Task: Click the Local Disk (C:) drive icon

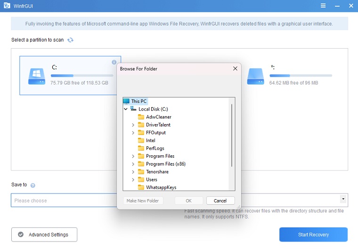Action: click(133, 109)
